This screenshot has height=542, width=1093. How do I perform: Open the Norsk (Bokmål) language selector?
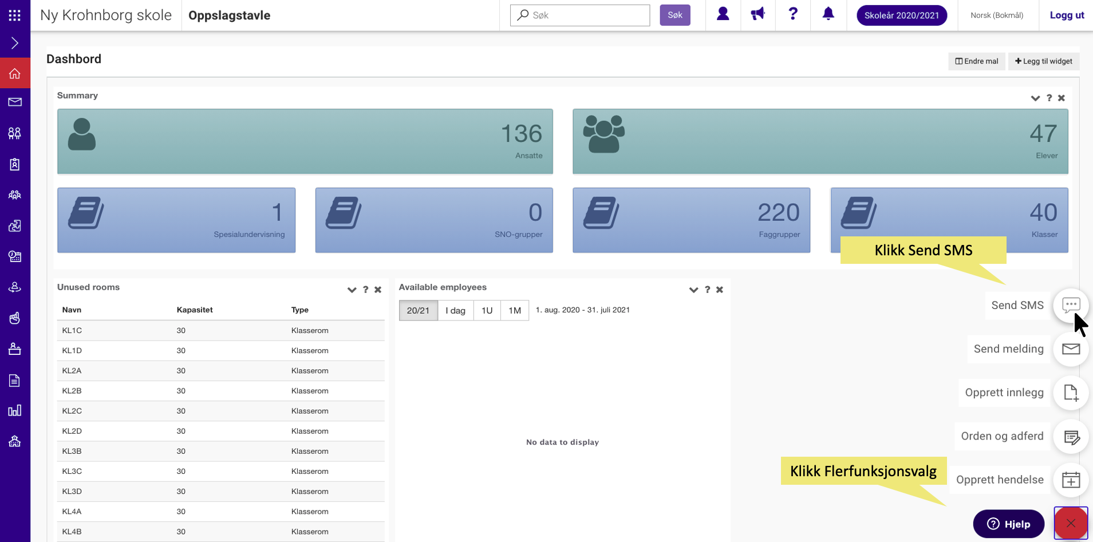997,15
